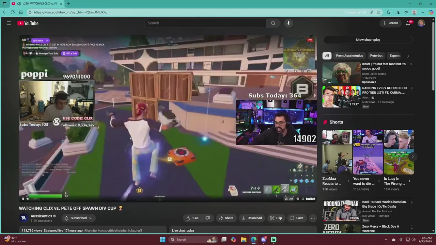Screen dimensions: 436x245
Task: Open You never want to die short
Action: tap(368, 152)
